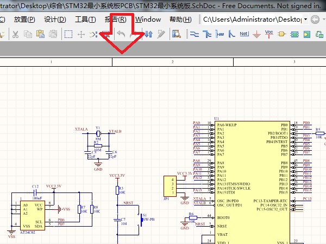The image size is (326, 244).
Task: Click the PA0-WKUP pin label on U1
Action: click(x=227, y=125)
